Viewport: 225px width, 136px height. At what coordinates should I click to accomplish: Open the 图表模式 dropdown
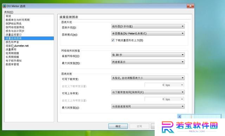tap(148, 33)
